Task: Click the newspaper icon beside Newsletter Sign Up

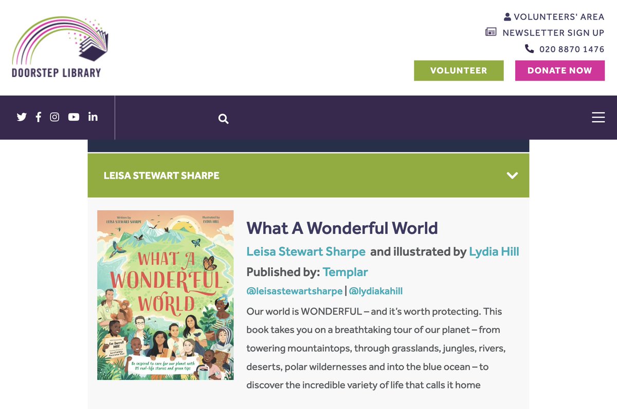Action: click(x=491, y=32)
